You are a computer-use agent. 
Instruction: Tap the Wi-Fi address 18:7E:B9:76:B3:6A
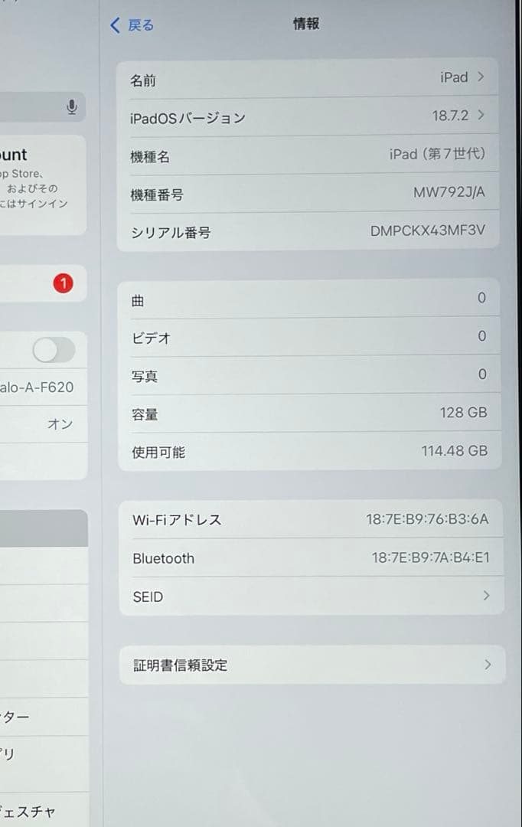(428, 519)
